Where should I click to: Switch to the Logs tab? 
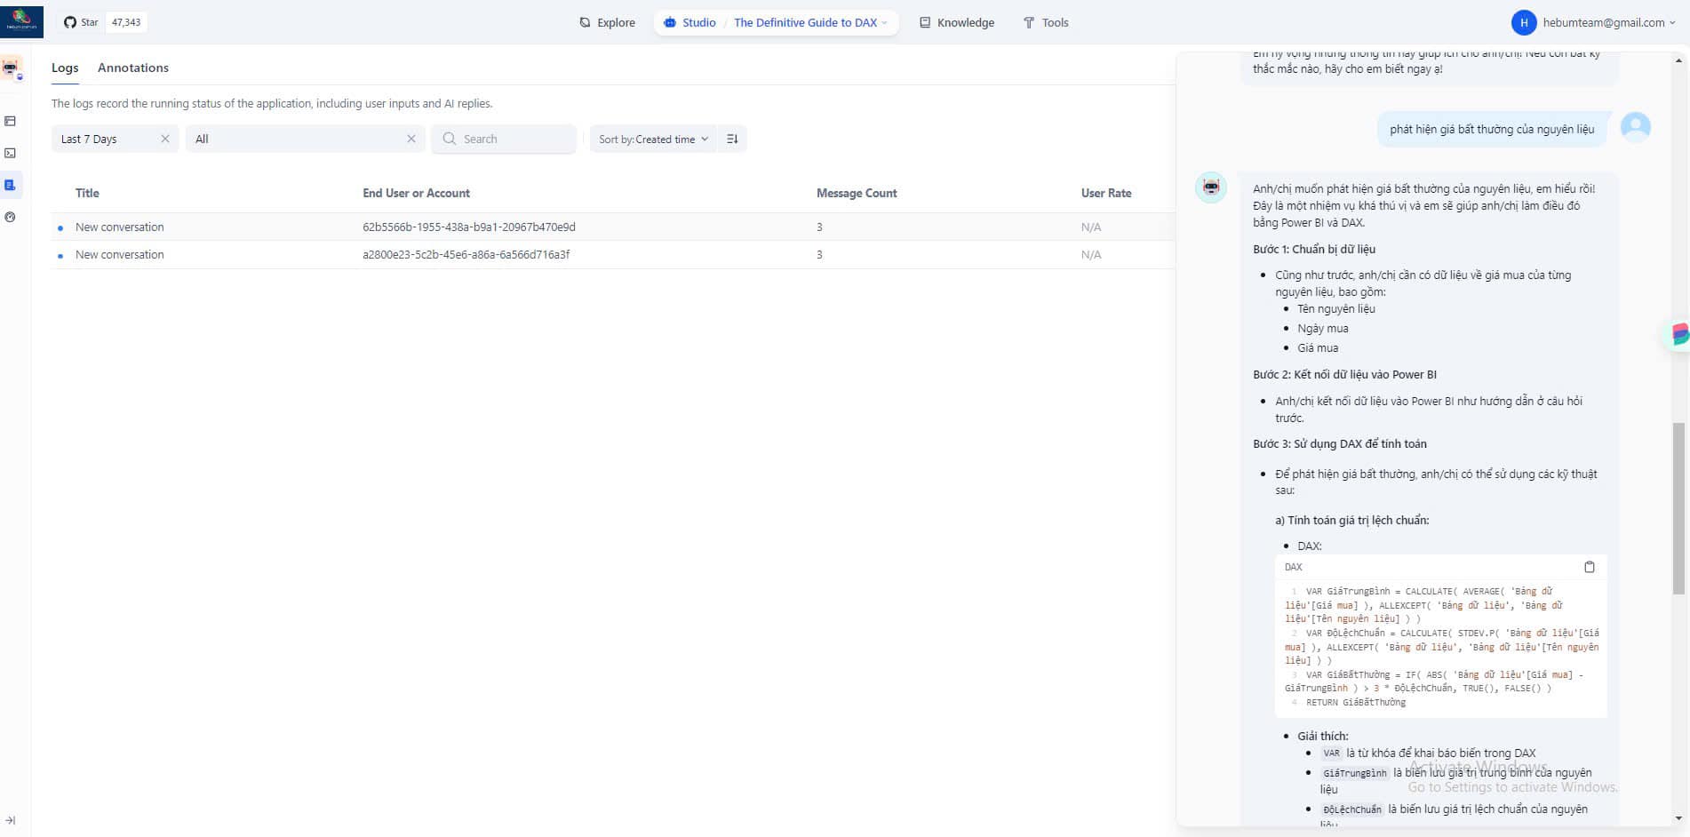tap(65, 68)
